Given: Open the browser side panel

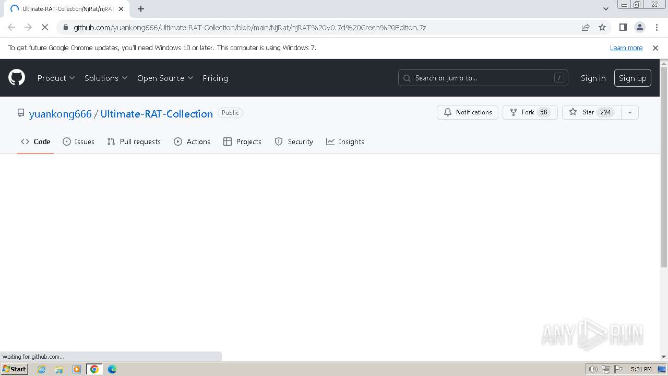Looking at the screenshot, I should click(x=623, y=27).
